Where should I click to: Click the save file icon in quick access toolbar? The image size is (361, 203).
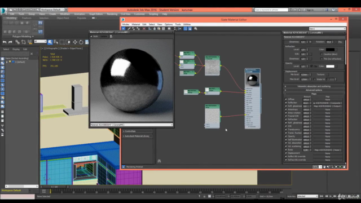click(x=20, y=10)
